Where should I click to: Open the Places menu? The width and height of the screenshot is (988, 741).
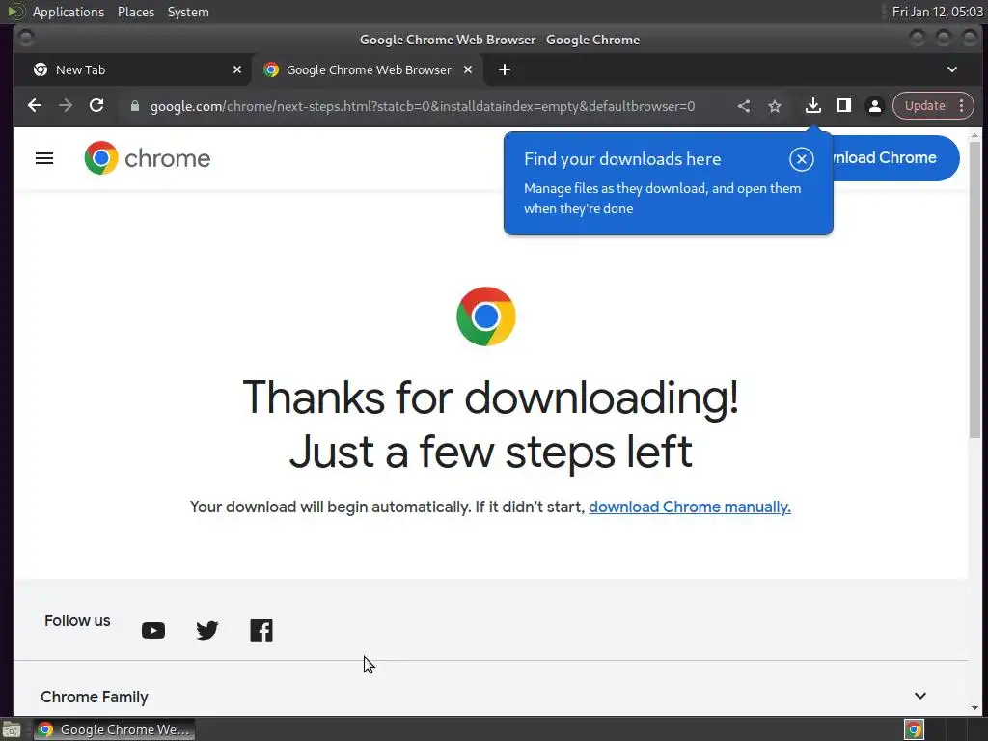(135, 12)
